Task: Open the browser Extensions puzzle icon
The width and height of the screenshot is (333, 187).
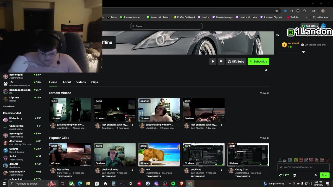Action: 304,11
